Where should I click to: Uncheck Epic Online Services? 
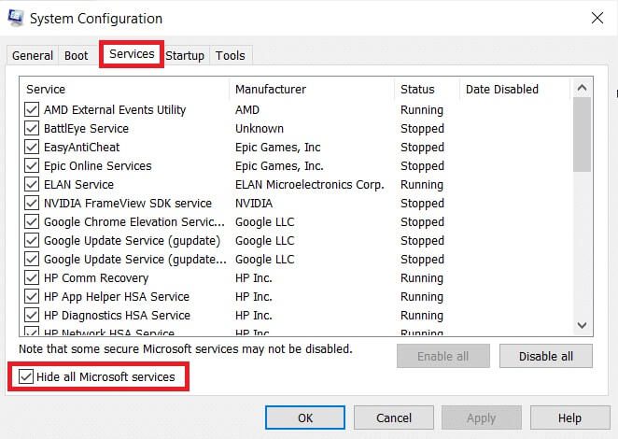32,165
